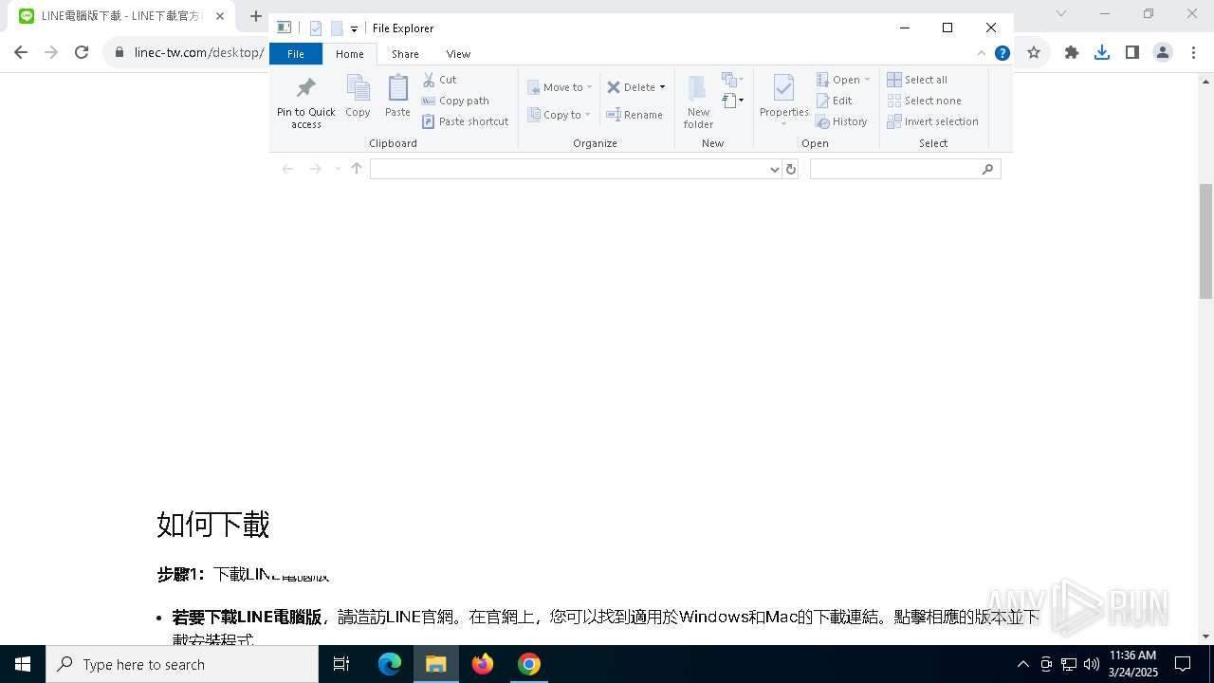
Task: Click Paste shortcut in ribbon
Action: pos(465,121)
